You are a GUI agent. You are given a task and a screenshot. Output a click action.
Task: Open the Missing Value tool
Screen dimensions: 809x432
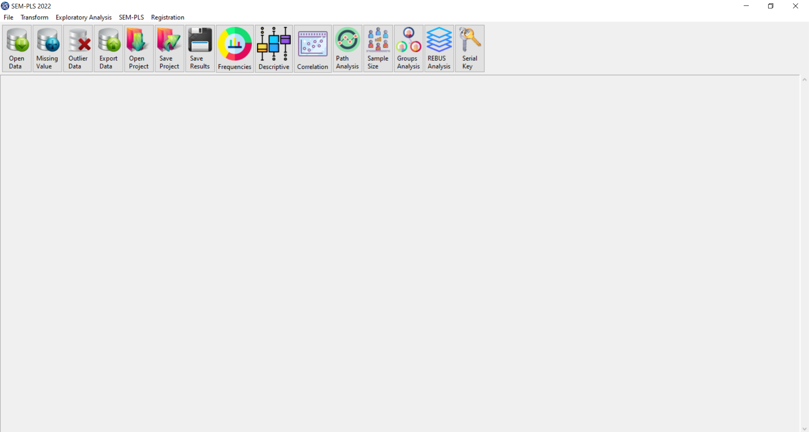click(48, 48)
